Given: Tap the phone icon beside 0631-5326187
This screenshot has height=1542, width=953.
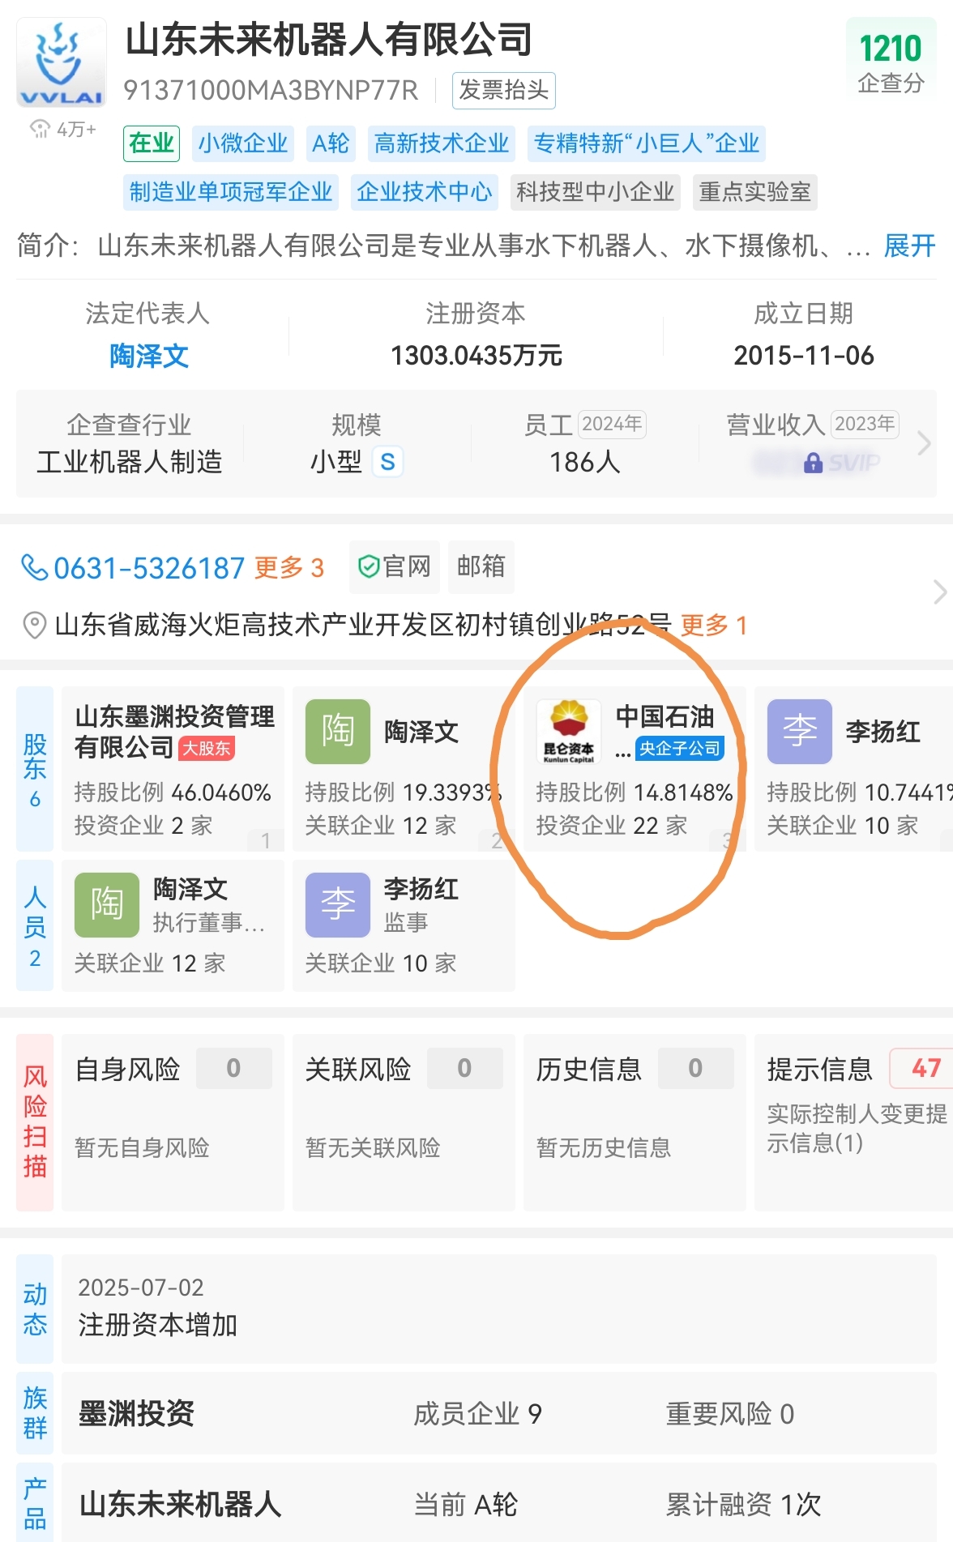Looking at the screenshot, I should [34, 567].
